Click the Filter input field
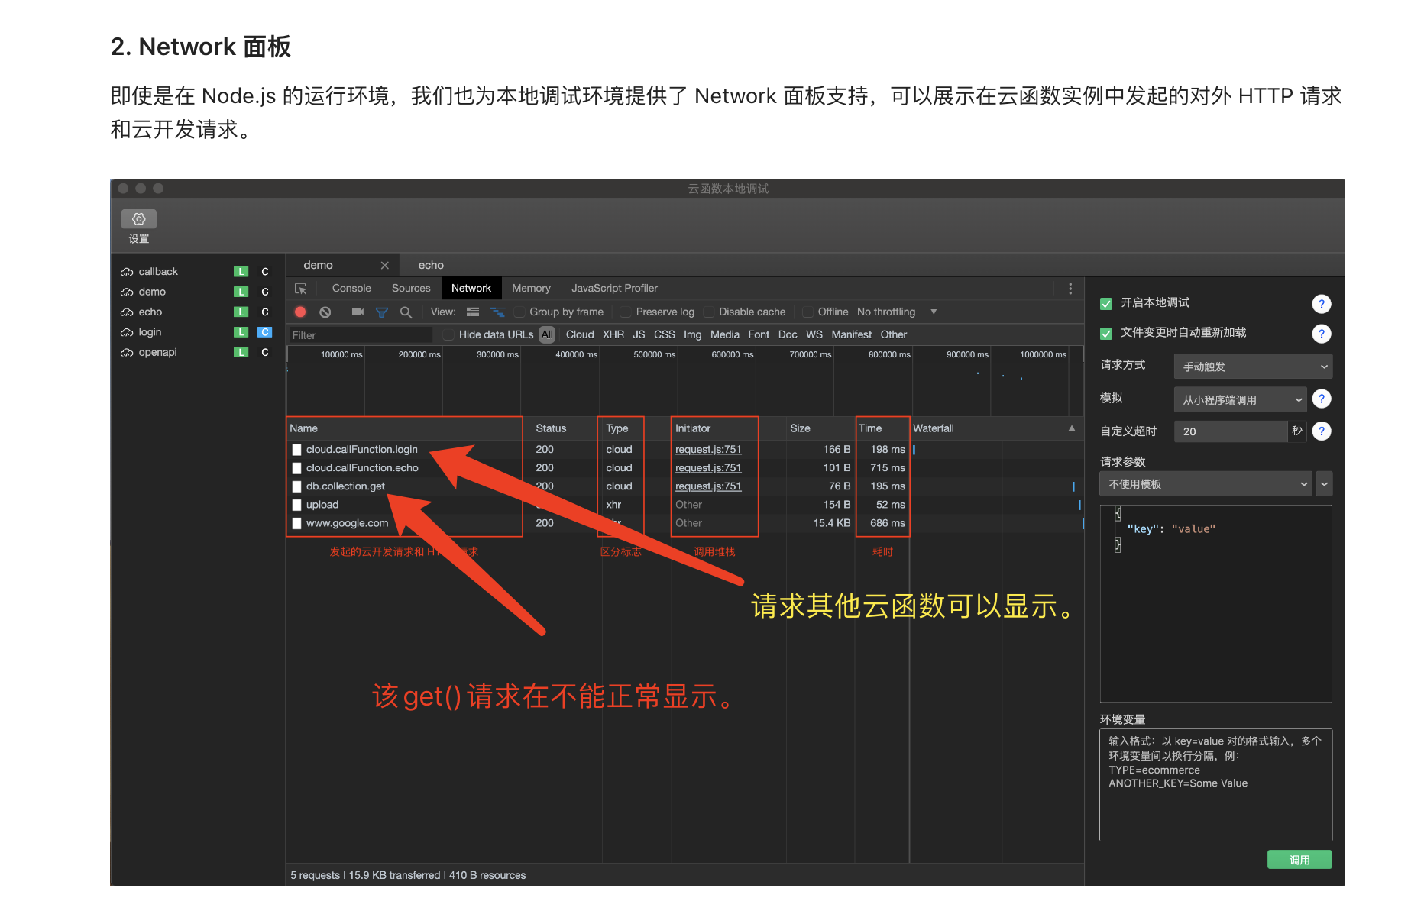 click(x=360, y=335)
